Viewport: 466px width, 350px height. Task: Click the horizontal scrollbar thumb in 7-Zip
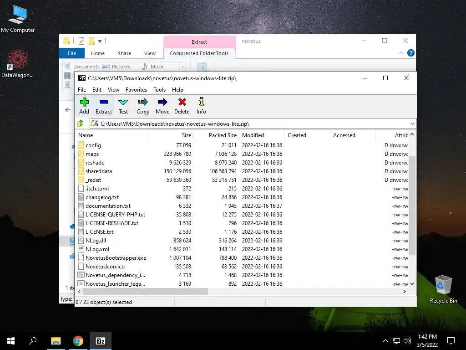(x=145, y=291)
